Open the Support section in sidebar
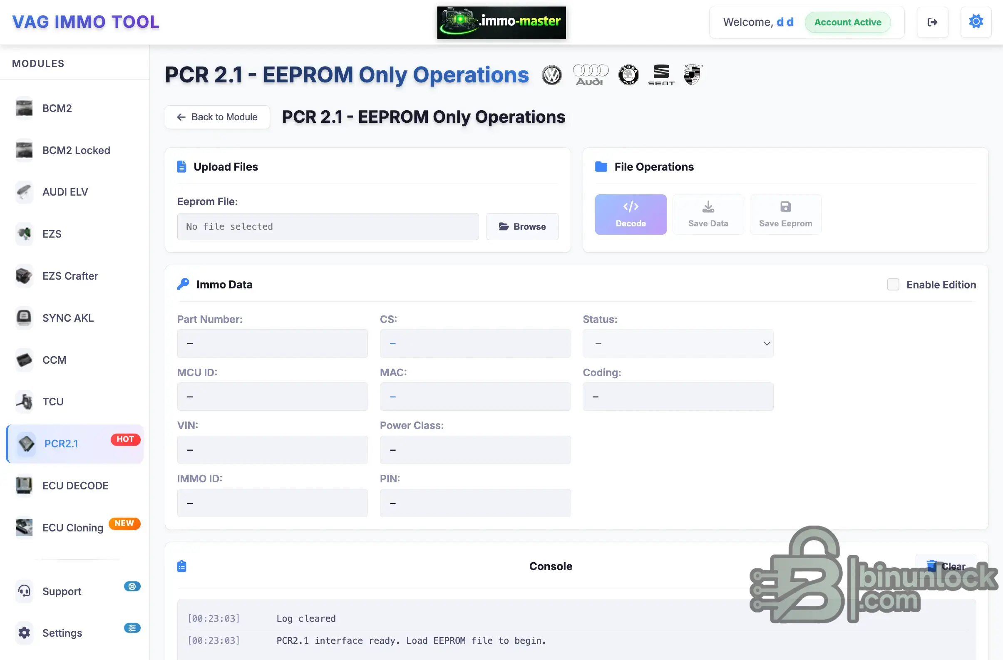Viewport: 1003px width, 660px height. click(x=62, y=591)
